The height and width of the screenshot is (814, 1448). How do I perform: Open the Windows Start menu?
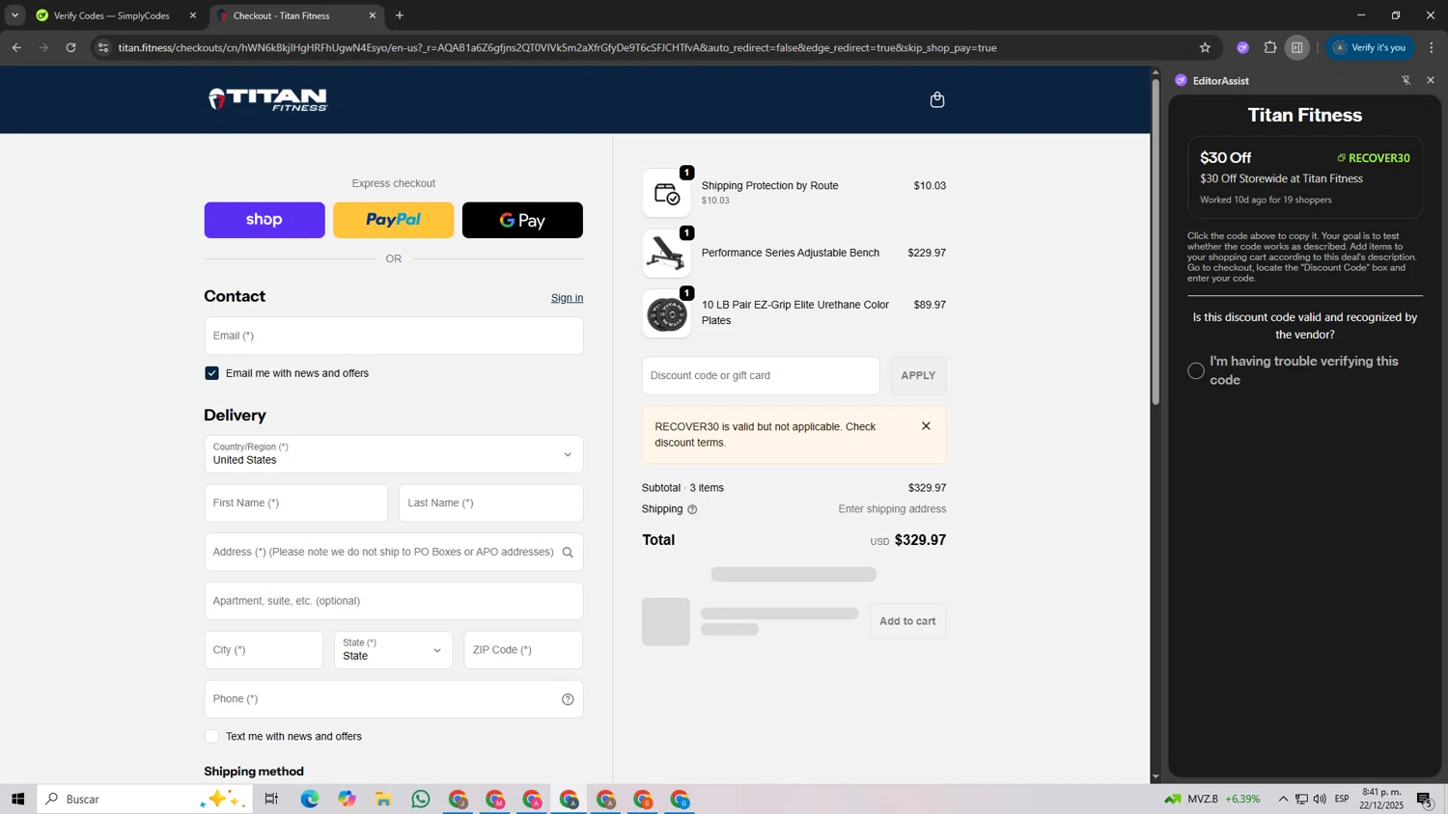(x=17, y=799)
